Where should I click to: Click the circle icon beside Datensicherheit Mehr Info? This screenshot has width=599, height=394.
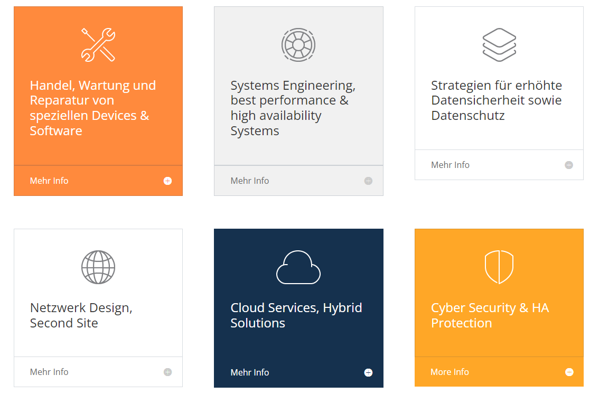click(569, 165)
